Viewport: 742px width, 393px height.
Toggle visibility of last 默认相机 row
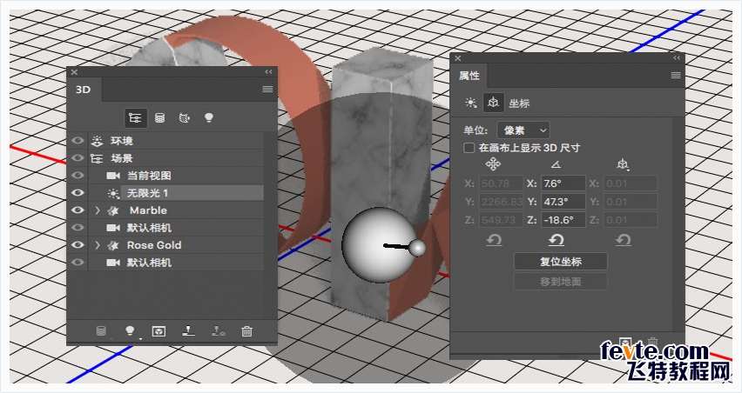pyautogui.click(x=78, y=263)
